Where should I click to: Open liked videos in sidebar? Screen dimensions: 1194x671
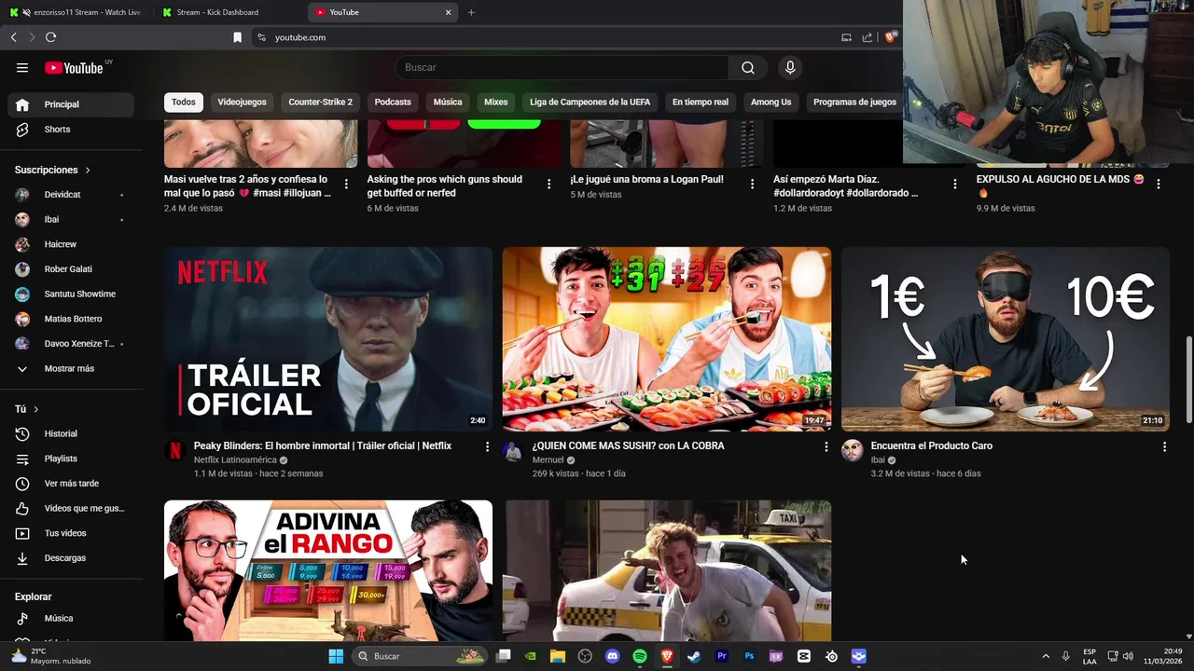[x=71, y=508]
